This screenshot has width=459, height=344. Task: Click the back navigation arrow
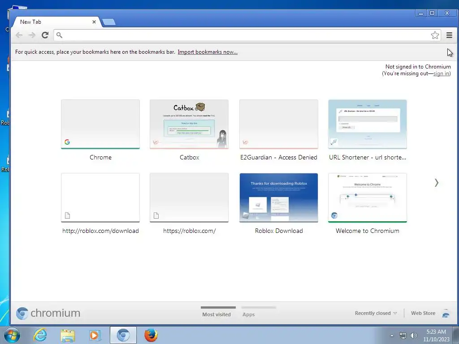19,35
